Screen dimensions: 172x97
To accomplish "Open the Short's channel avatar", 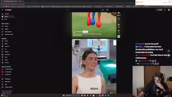I will coord(74,32).
